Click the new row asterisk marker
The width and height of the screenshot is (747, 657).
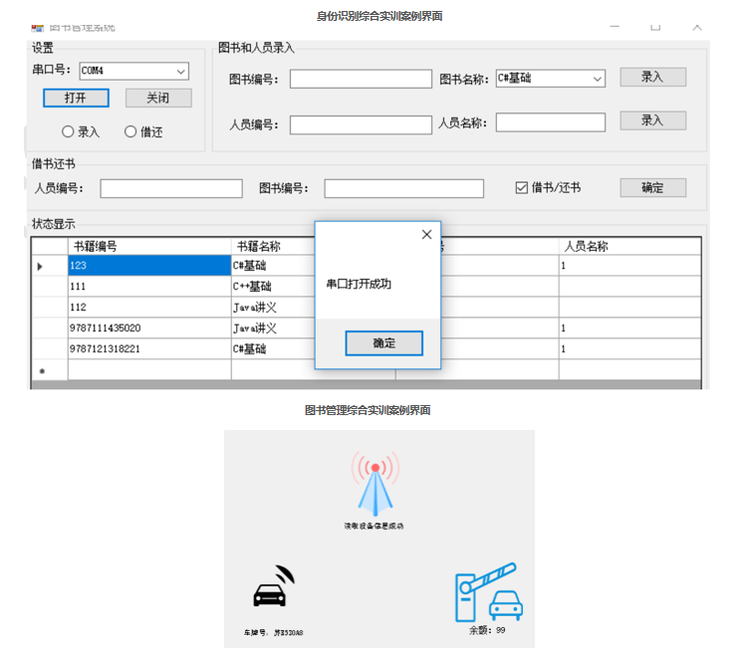coord(41,370)
